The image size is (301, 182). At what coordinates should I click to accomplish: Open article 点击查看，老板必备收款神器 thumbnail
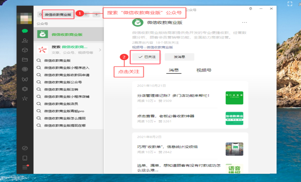click(x=234, y=118)
